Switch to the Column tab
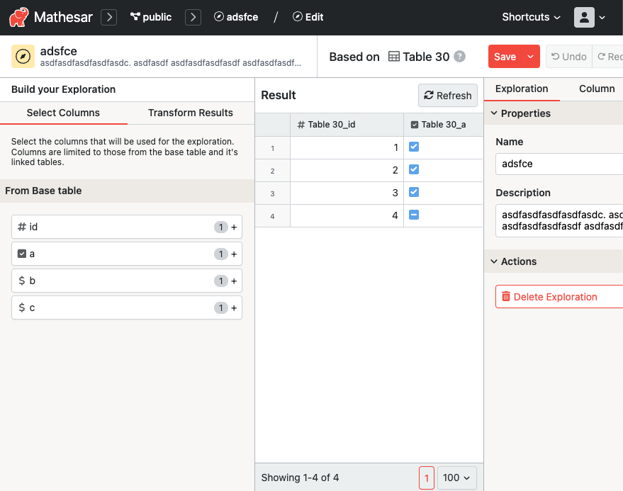 596,89
